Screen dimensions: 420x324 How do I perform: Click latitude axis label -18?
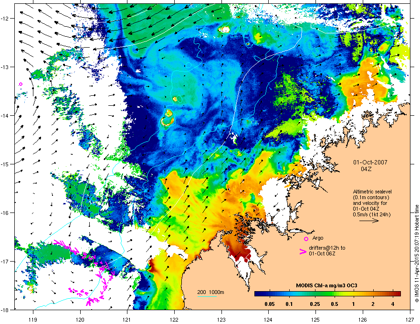pyautogui.click(x=5, y=310)
